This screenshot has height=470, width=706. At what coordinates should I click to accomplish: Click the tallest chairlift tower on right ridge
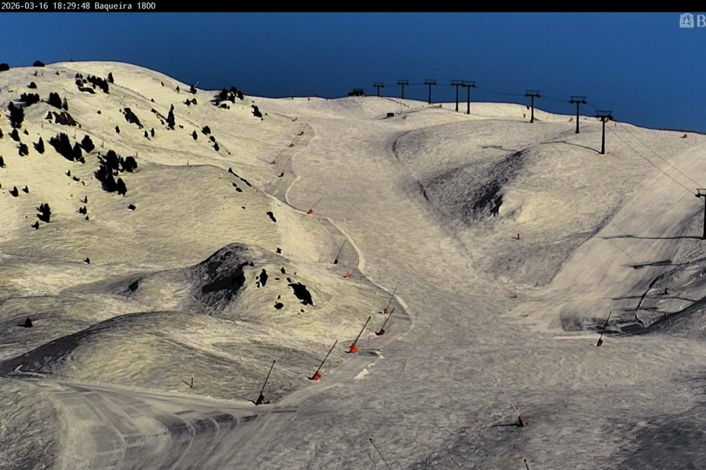[603, 131]
